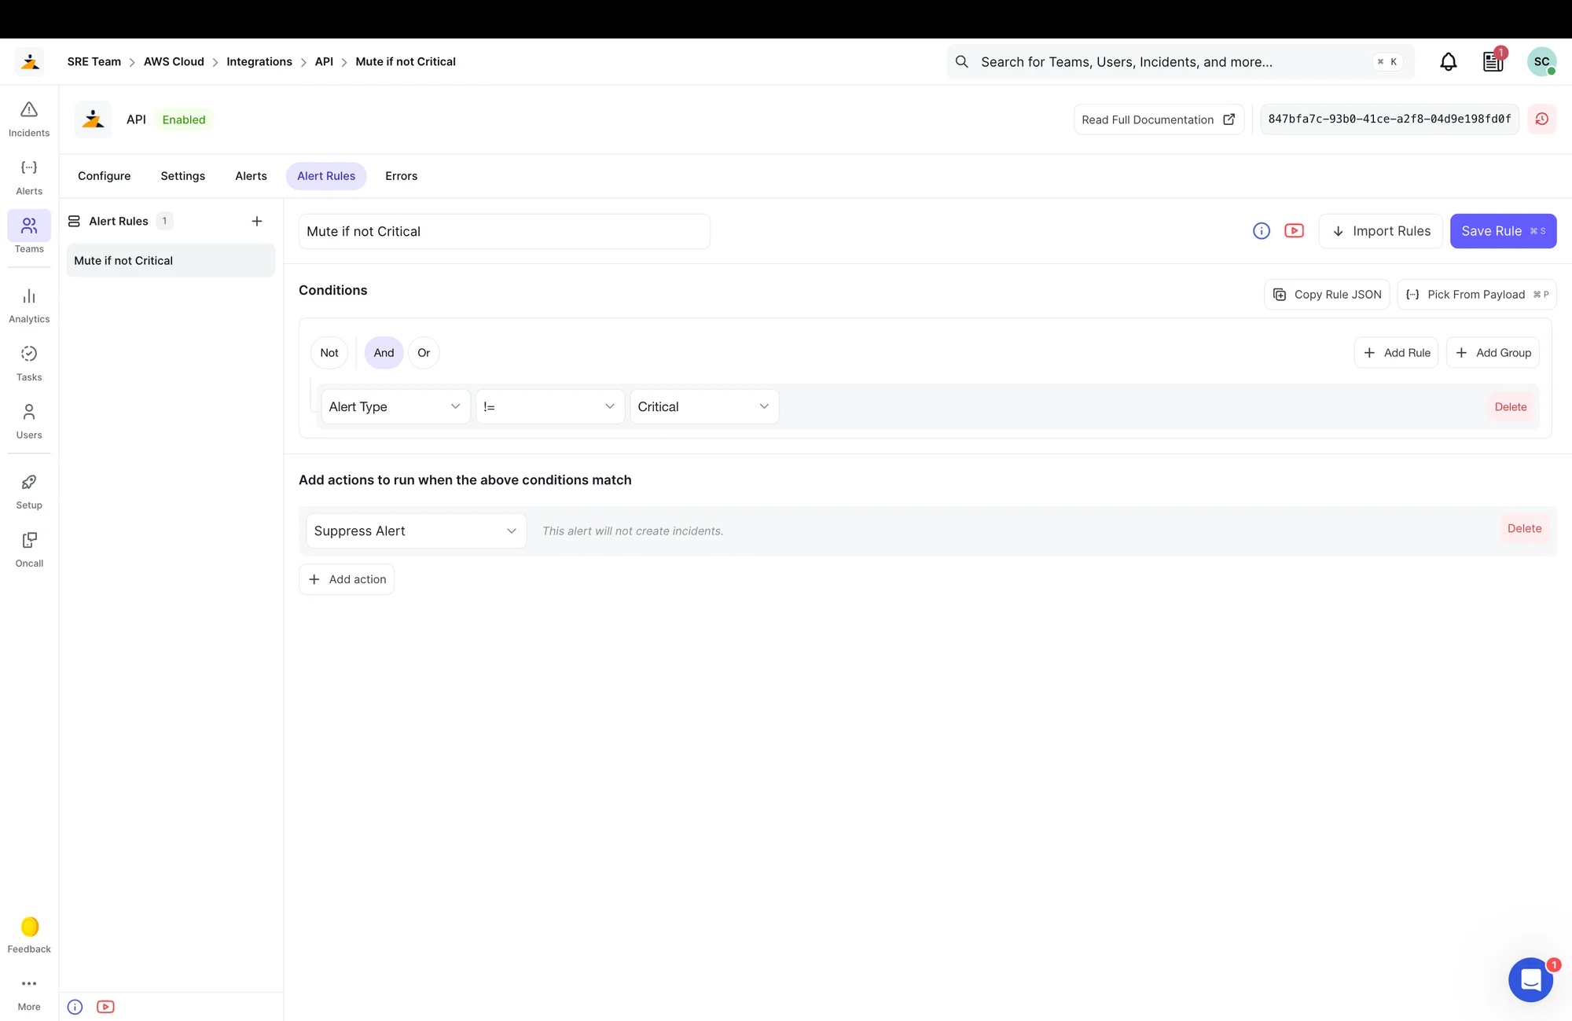
Task: Open the Suppress Alert action dropdown
Action: [x=416, y=531]
